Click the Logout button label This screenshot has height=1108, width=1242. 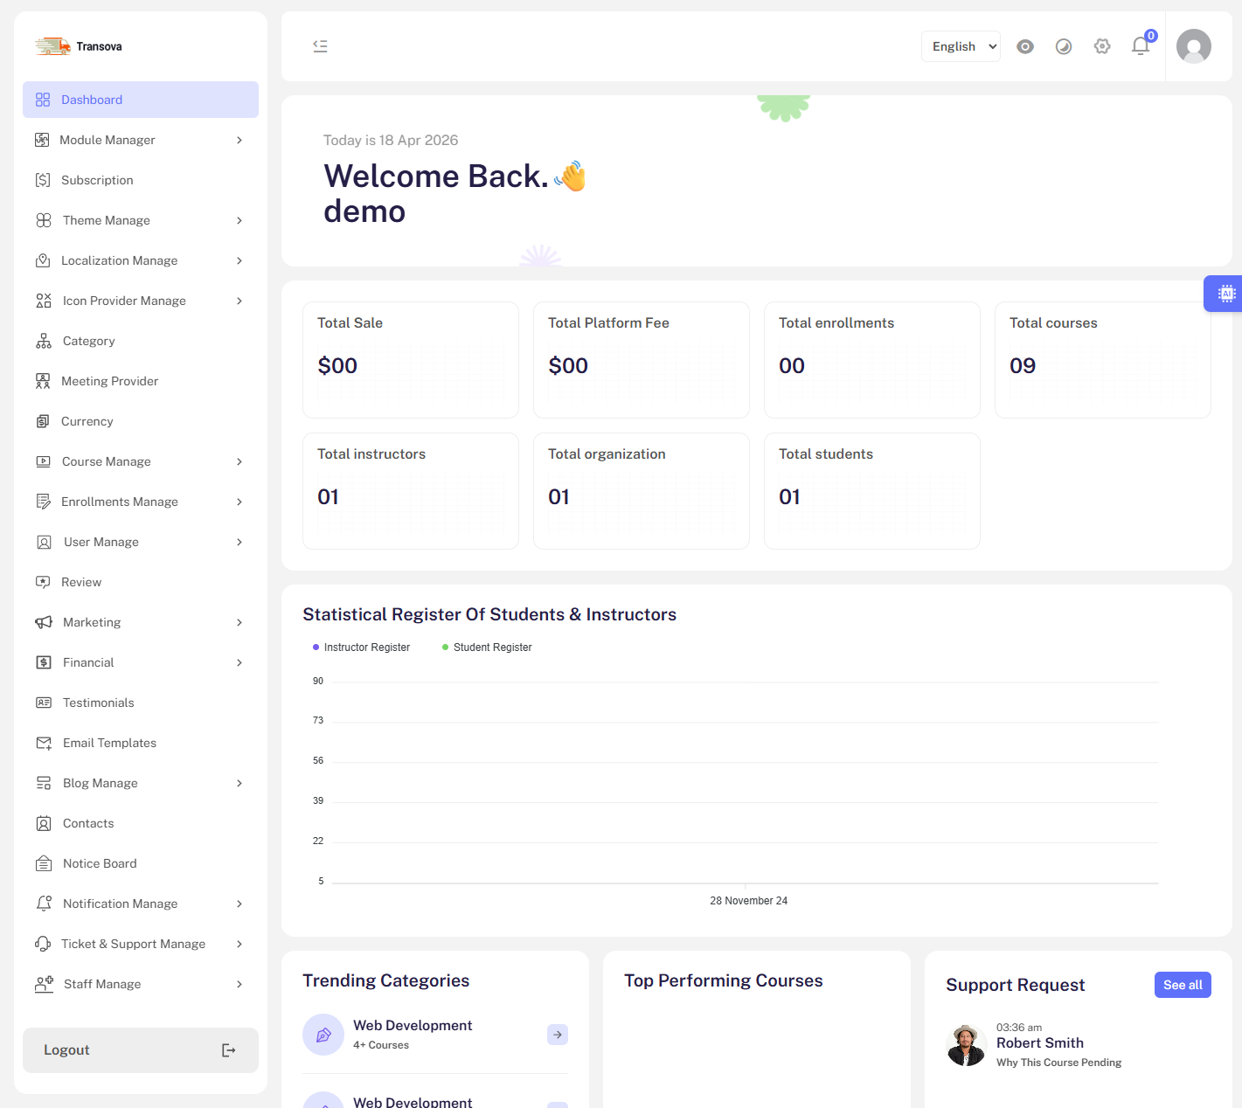tap(66, 1050)
